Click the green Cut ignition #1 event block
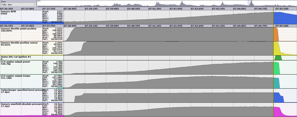 [278, 58]
